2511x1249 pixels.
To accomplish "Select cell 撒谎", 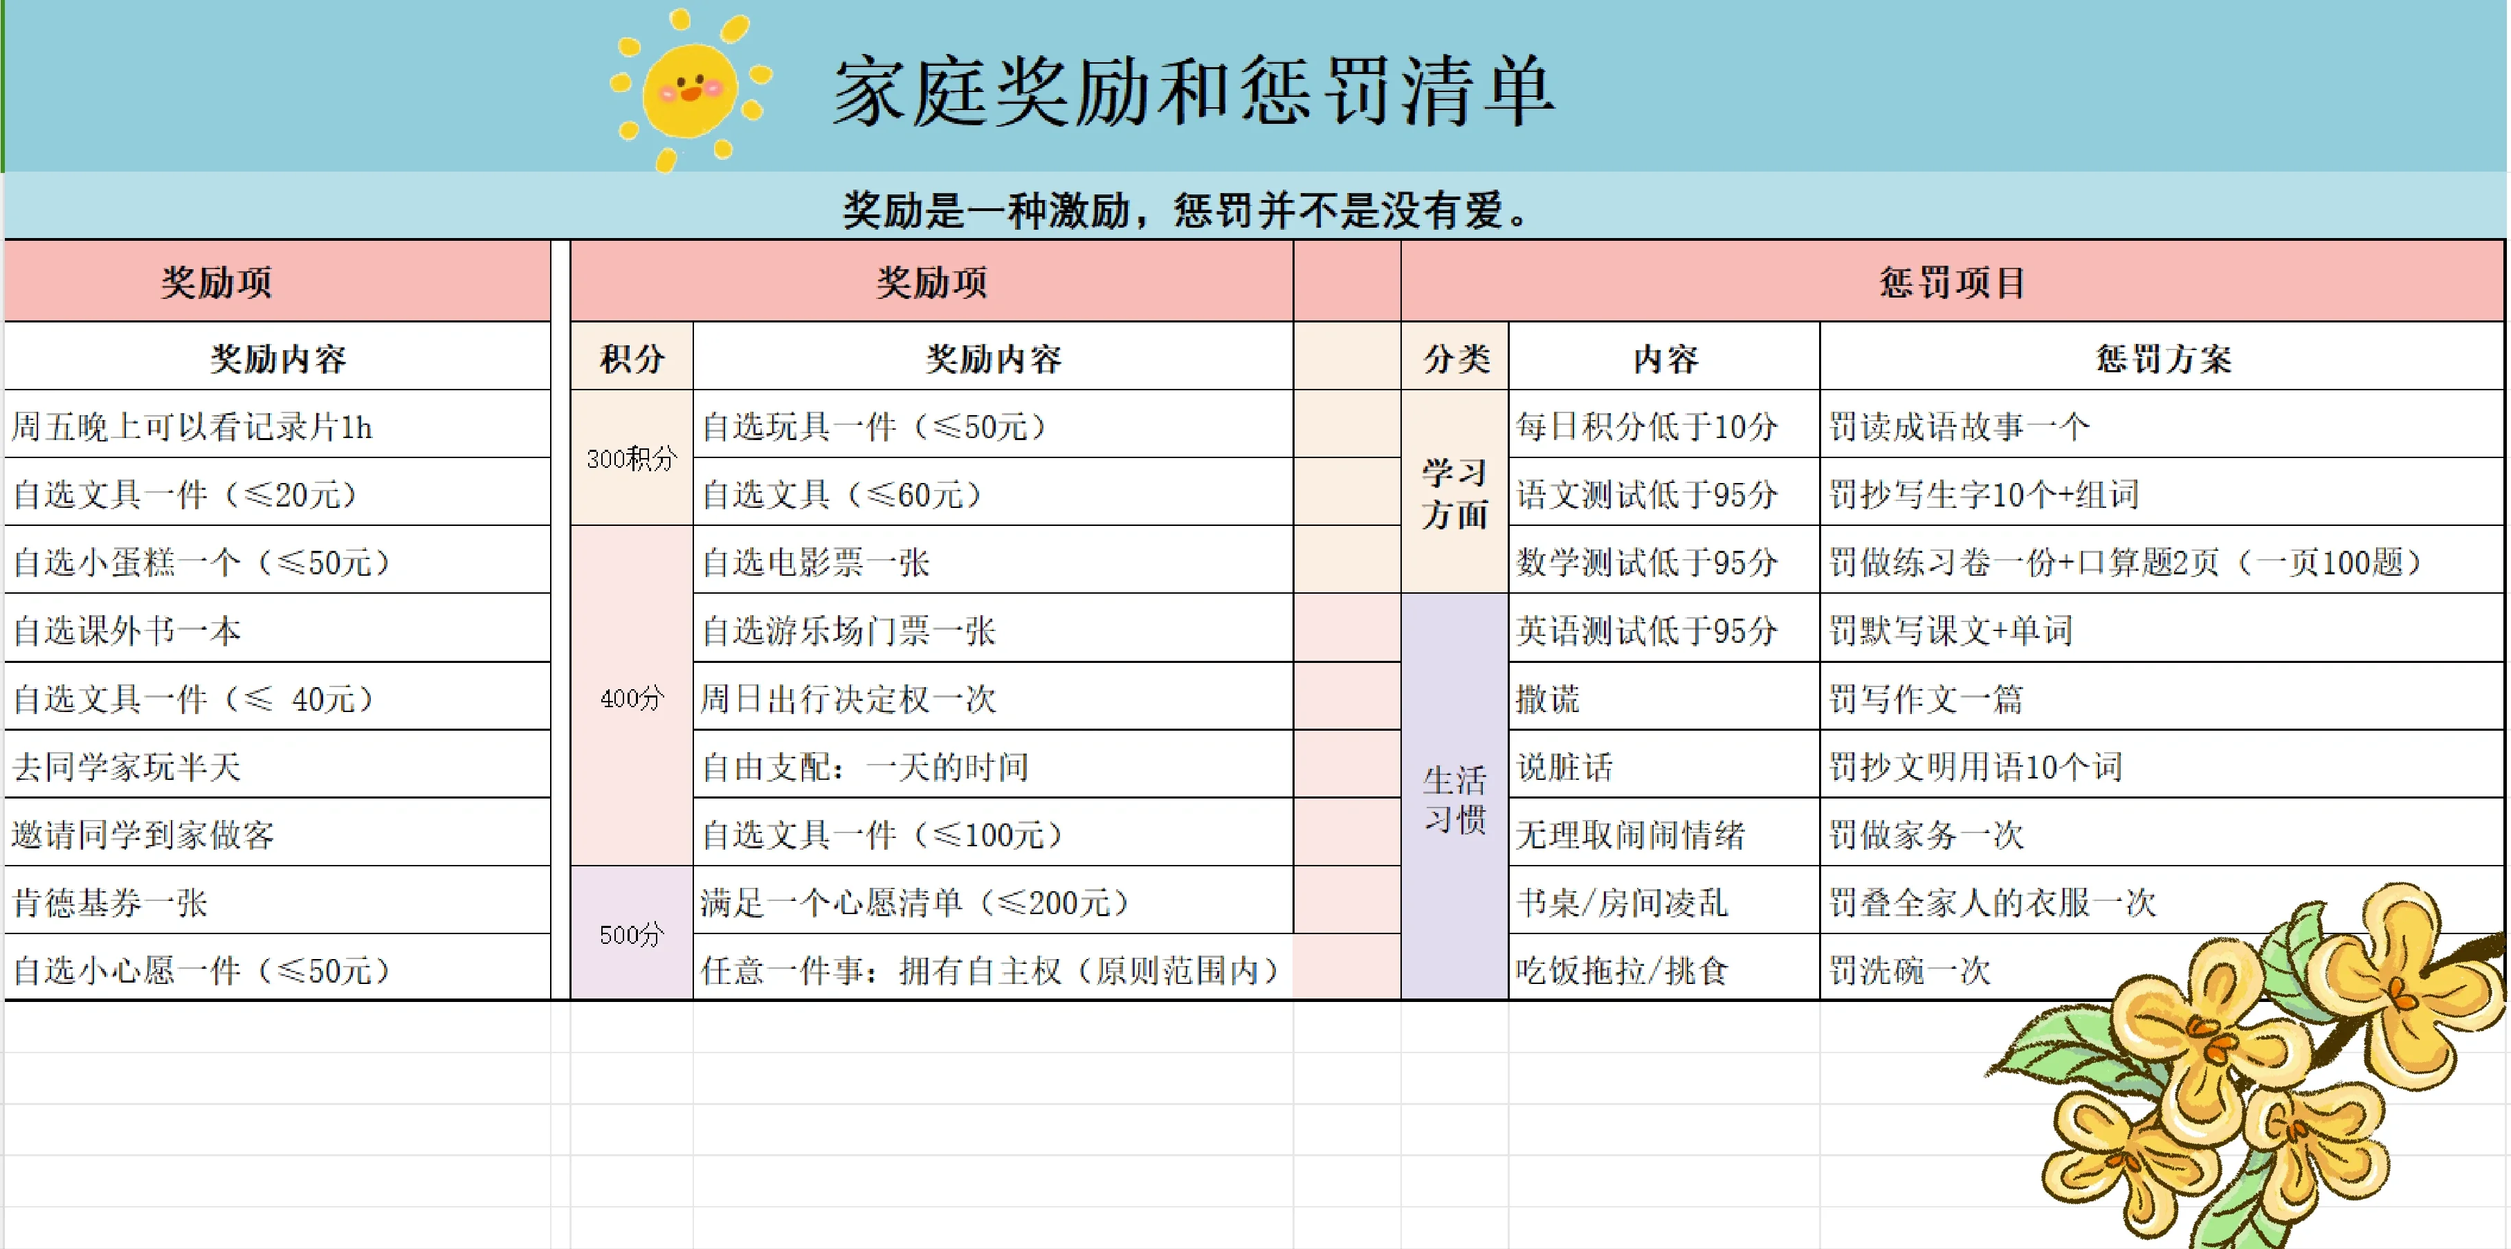I will (1664, 697).
